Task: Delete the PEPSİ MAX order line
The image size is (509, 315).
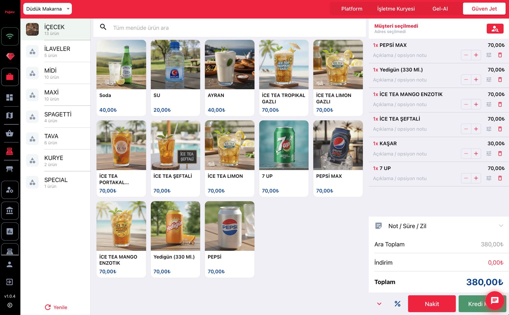Action: click(x=500, y=55)
